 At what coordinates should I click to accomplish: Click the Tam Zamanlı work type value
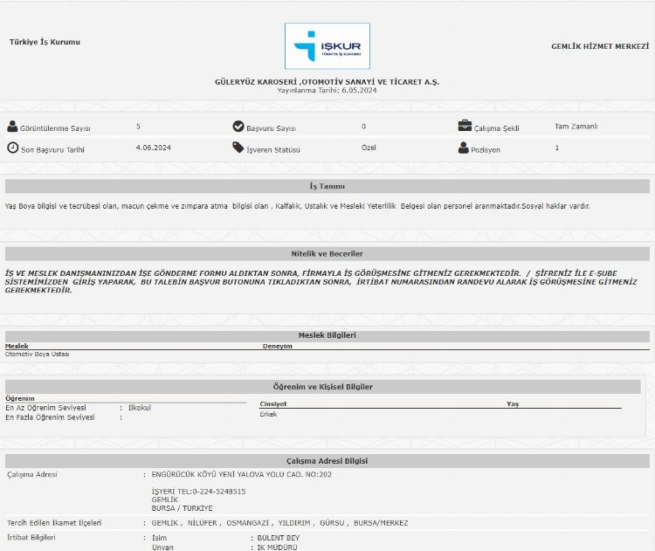pos(576,127)
